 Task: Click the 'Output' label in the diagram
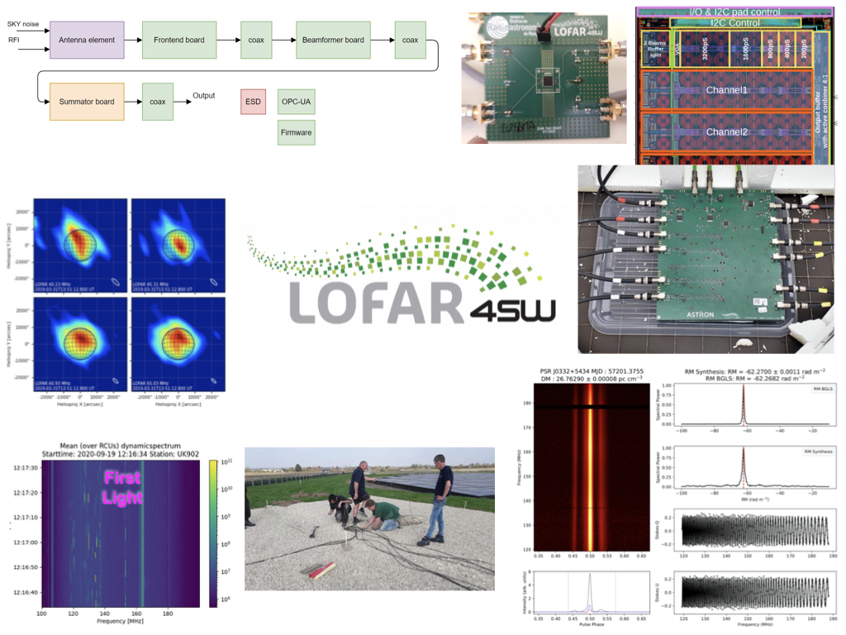[203, 96]
